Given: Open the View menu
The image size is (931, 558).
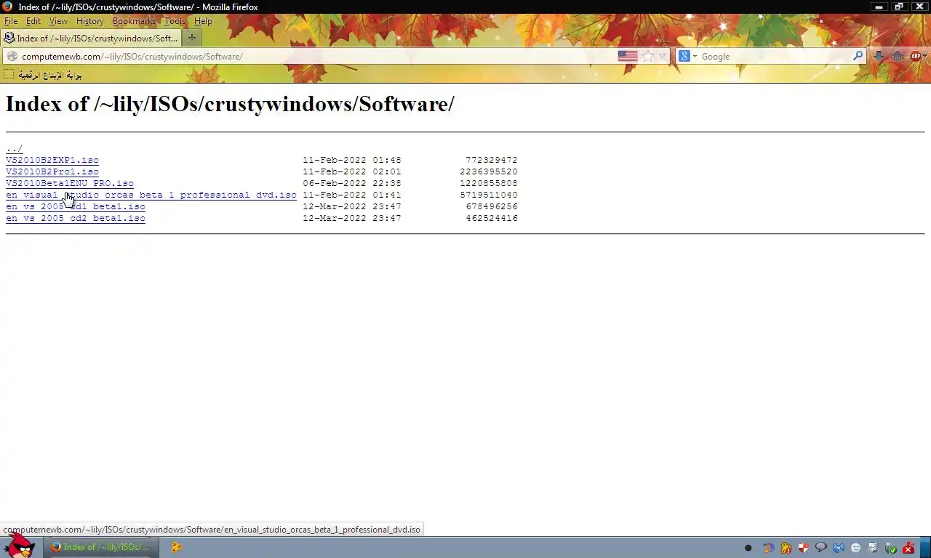Looking at the screenshot, I should coord(58,21).
